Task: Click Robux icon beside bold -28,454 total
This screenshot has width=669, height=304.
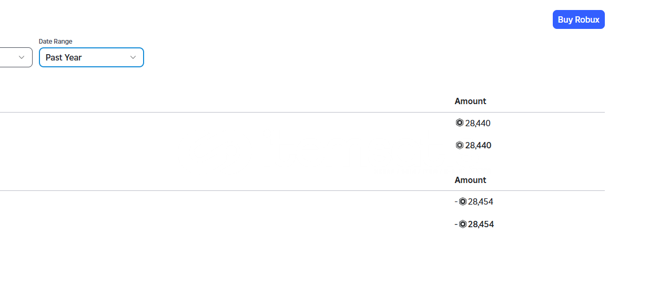Action: click(x=463, y=224)
